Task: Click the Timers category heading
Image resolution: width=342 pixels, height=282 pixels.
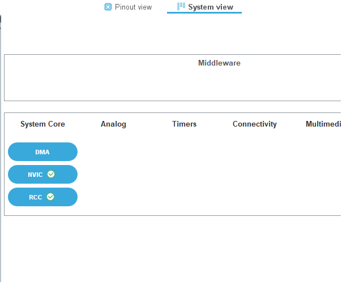Action: point(184,124)
